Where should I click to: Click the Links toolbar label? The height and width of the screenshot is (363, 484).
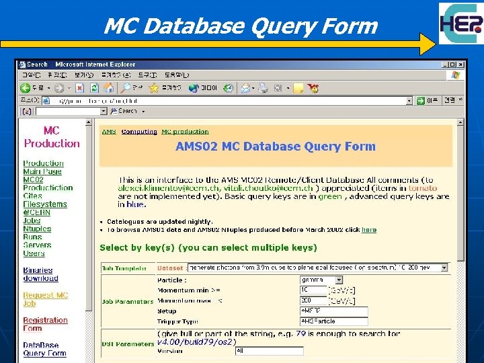[x=450, y=100]
